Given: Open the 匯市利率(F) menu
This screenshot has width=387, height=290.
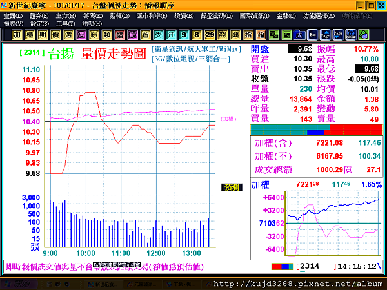Looking at the screenshot, I should tap(152, 15).
